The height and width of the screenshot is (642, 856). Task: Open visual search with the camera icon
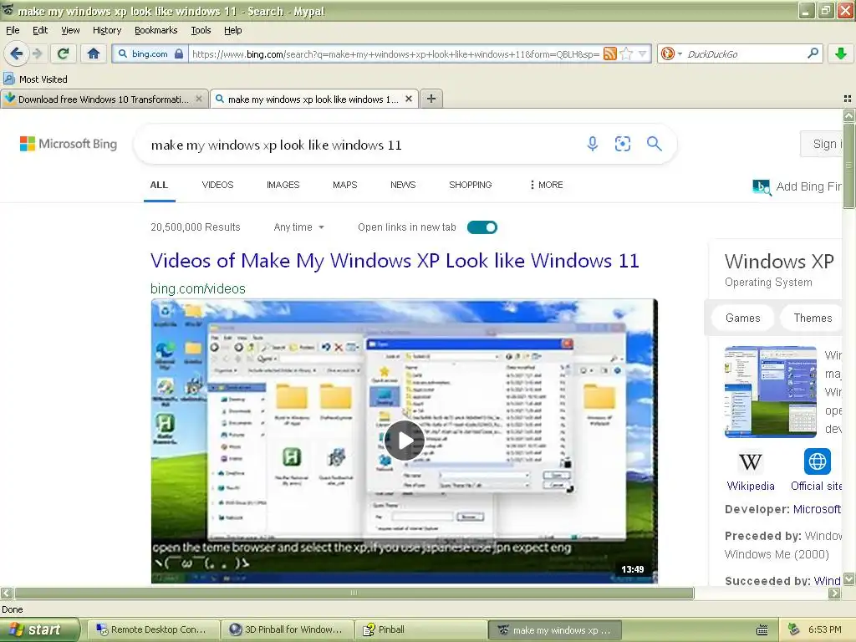[622, 144]
